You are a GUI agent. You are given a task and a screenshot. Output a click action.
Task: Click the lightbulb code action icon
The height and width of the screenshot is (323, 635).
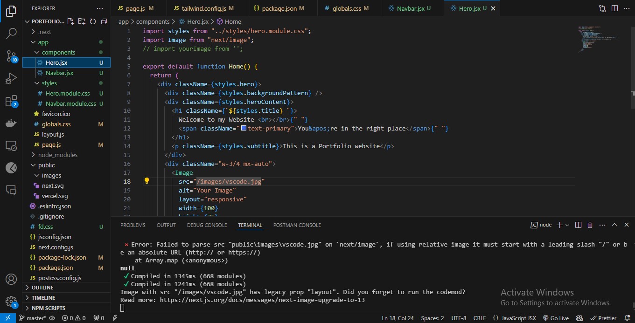tap(146, 181)
